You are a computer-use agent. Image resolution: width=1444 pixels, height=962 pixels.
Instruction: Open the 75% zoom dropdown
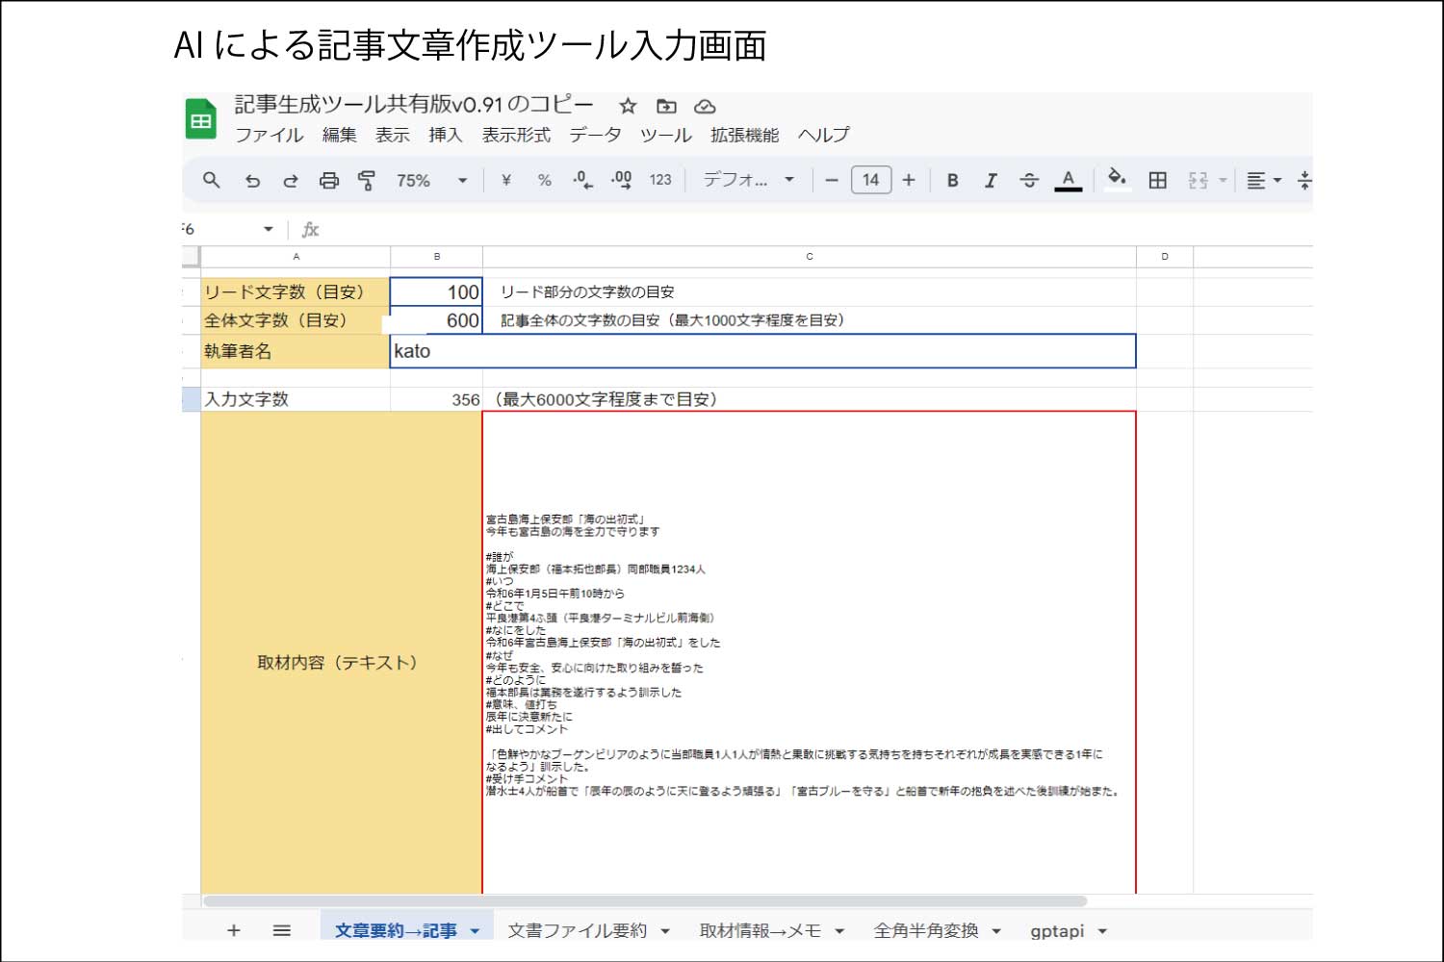431,180
